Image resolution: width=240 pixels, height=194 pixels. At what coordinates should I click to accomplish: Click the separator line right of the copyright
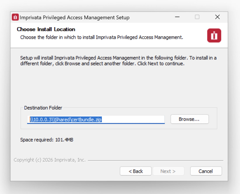point(155,160)
